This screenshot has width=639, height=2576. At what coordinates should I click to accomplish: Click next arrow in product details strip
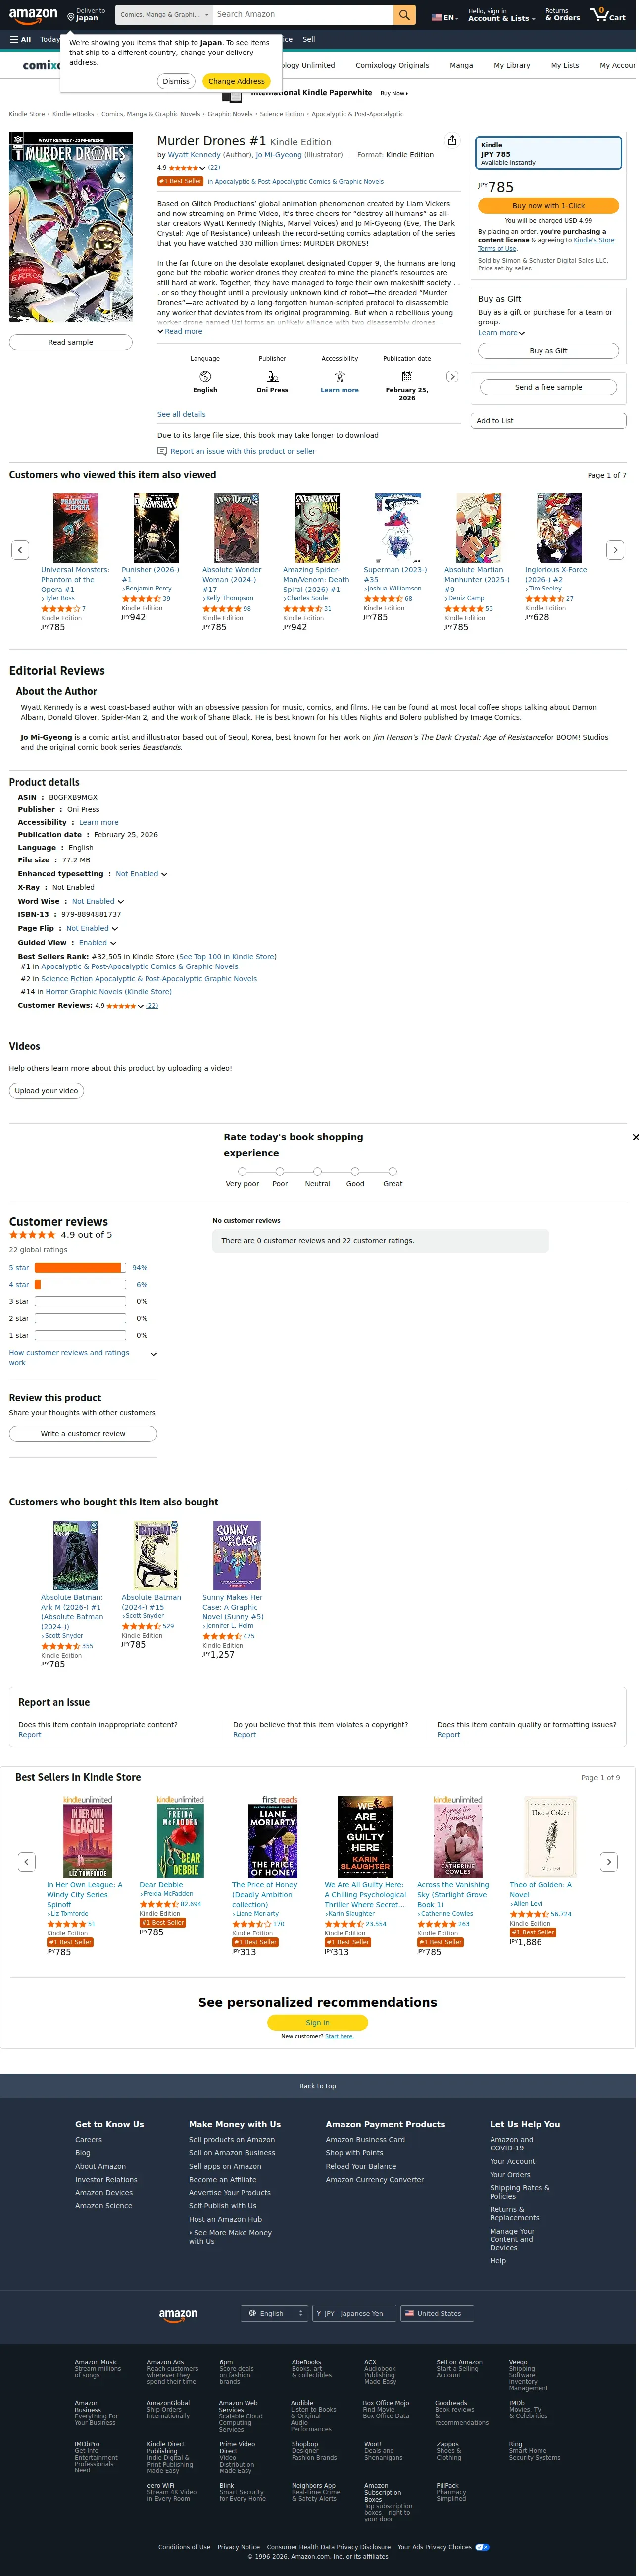(x=452, y=376)
